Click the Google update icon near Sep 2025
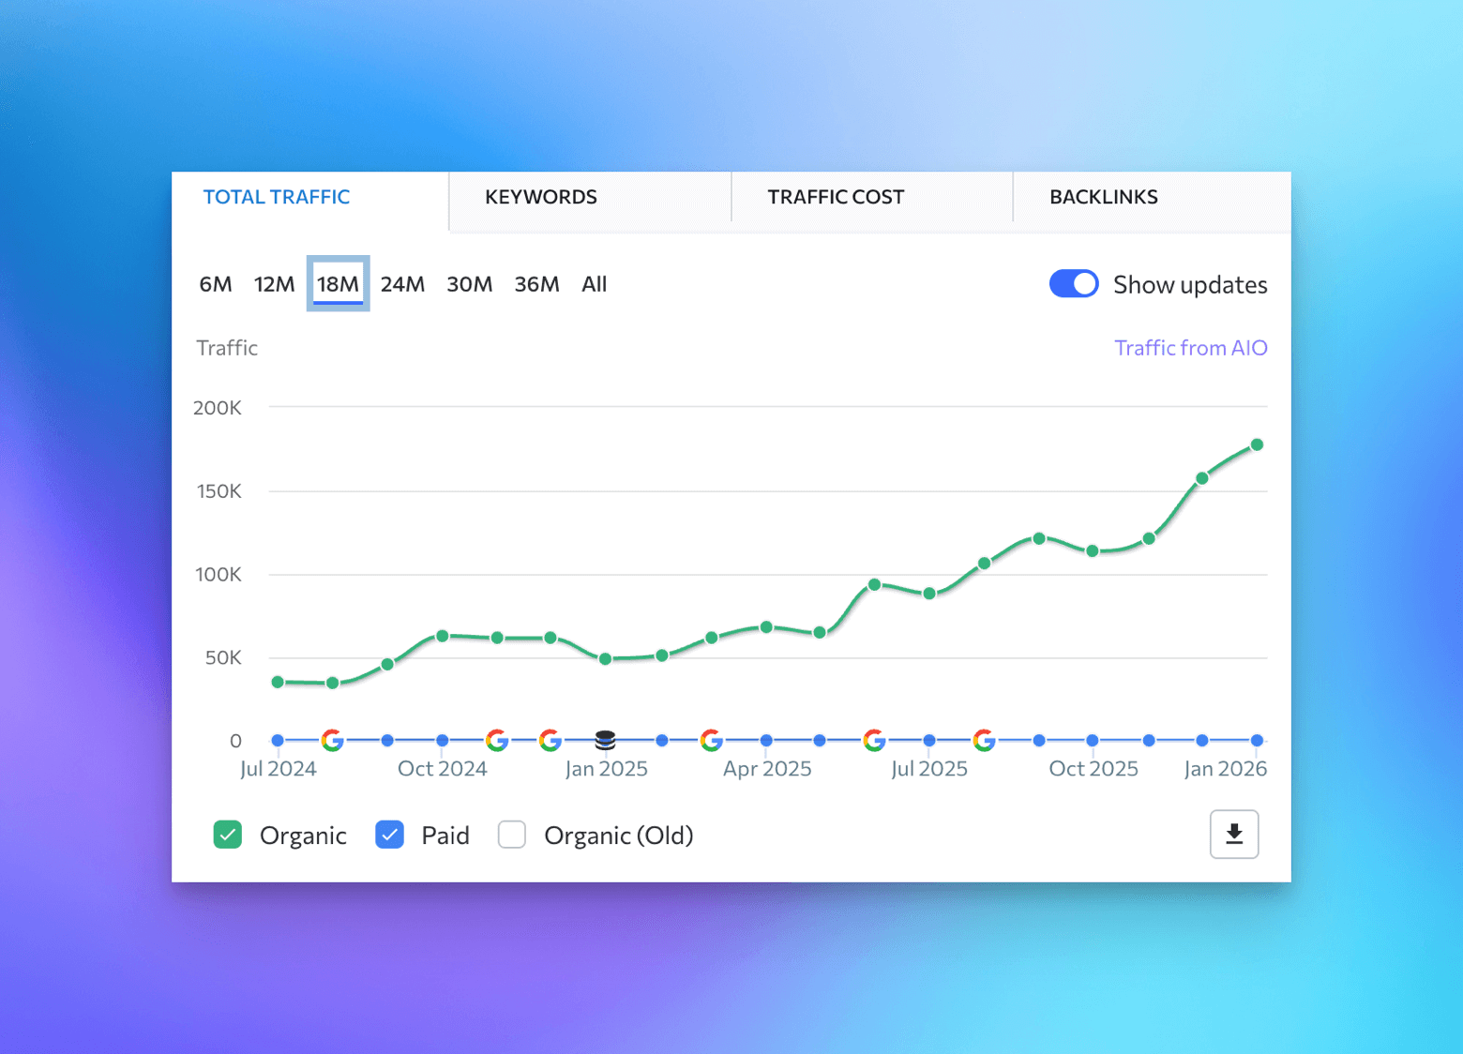The image size is (1463, 1054). [984, 740]
